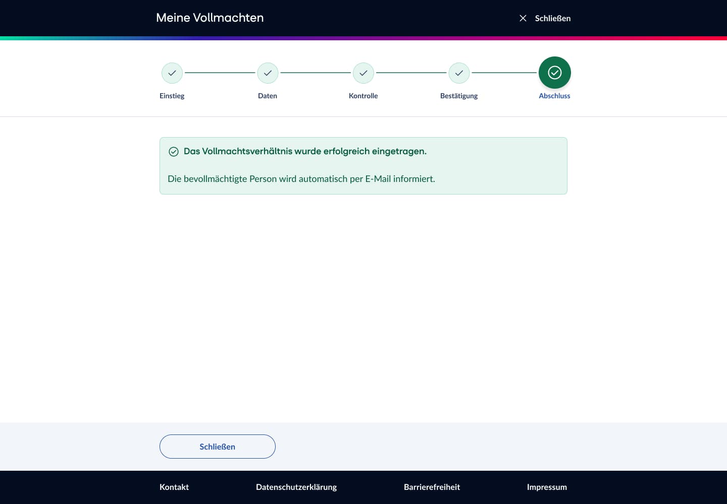Image resolution: width=727 pixels, height=504 pixels.
Task: Click the Bestätigung step checkmark circle
Action: (x=459, y=73)
